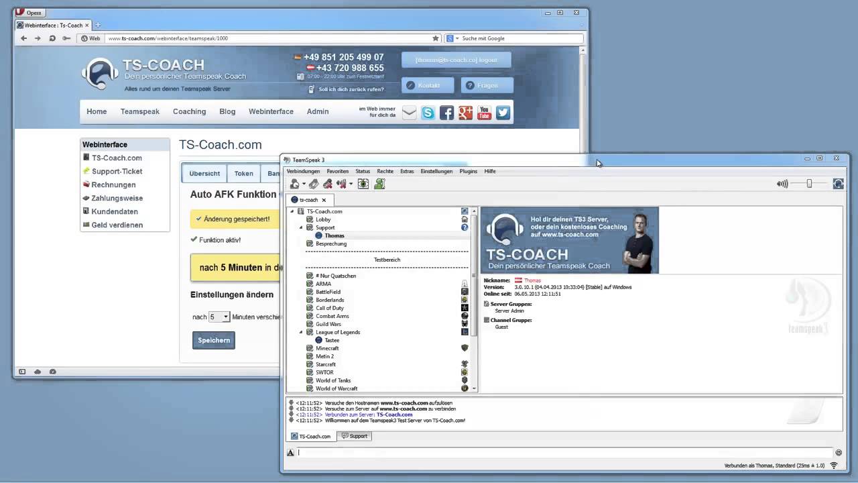Click the smiley icon in chat input
Screen dimensions: 858x483
839,452
